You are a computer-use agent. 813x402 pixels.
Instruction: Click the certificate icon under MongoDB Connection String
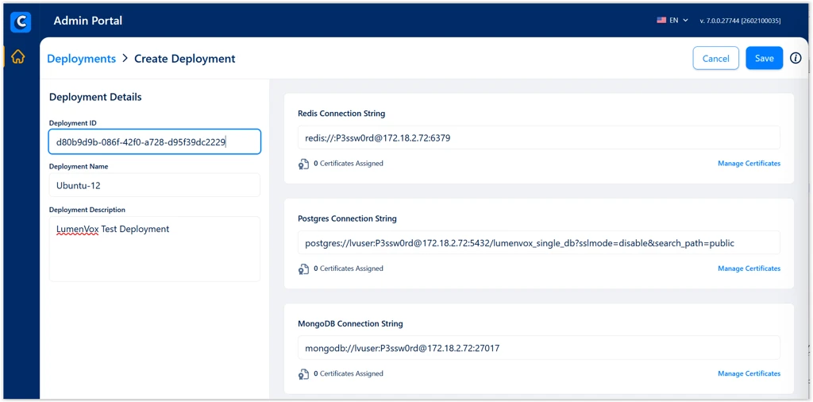click(x=303, y=373)
